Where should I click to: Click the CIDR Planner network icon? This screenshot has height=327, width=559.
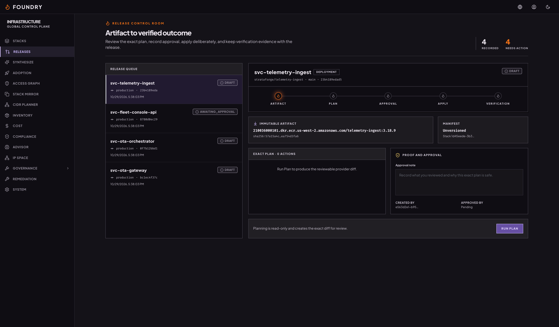tap(7, 105)
